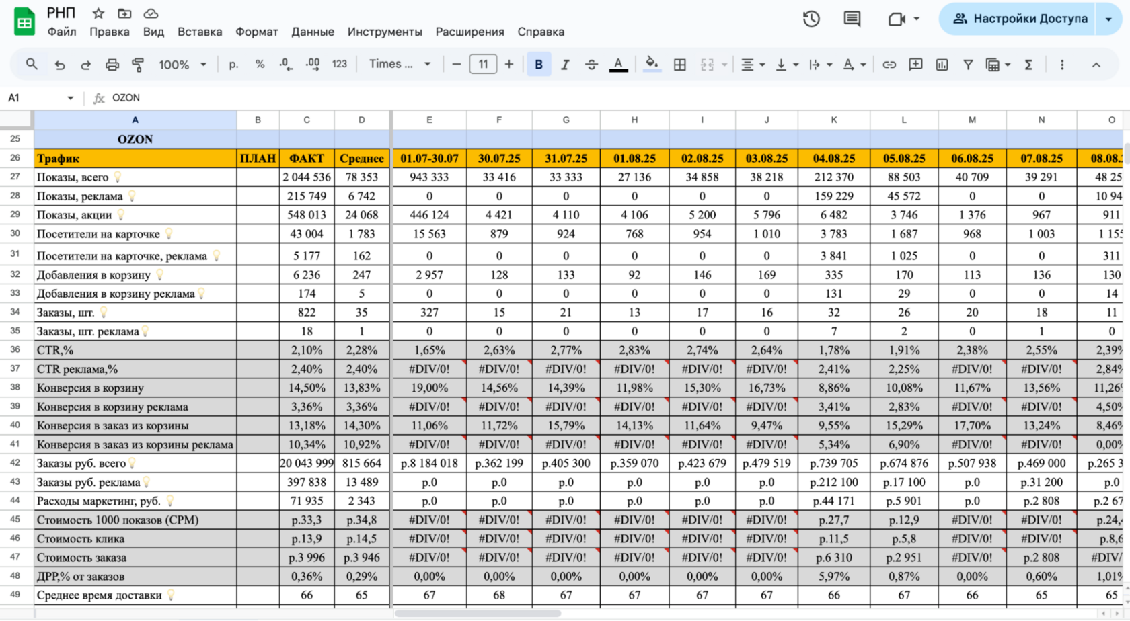Image resolution: width=1130 pixels, height=621 pixels.
Task: Show more toolbar options (three dots)
Action: click(1062, 65)
